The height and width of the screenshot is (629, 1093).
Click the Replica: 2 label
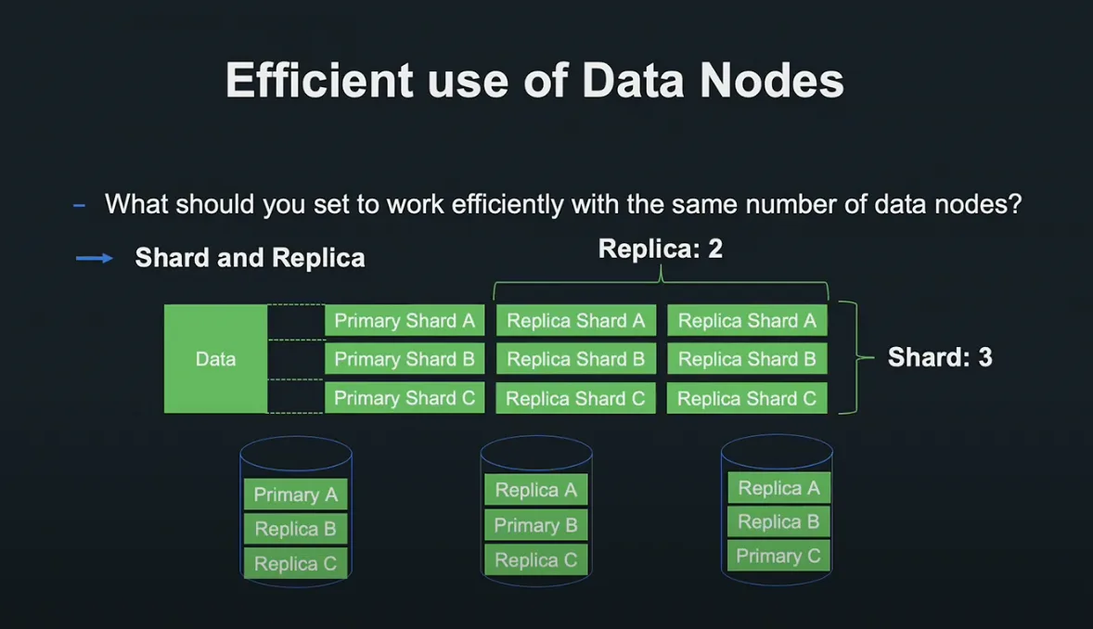660,249
